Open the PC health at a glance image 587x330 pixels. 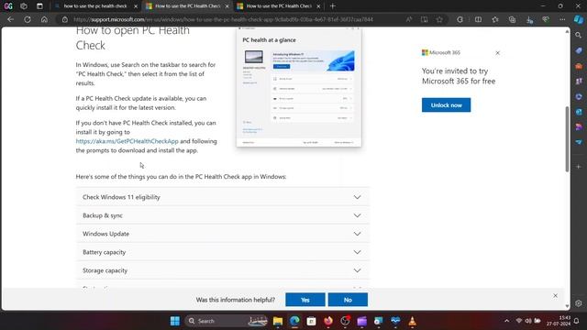299,87
